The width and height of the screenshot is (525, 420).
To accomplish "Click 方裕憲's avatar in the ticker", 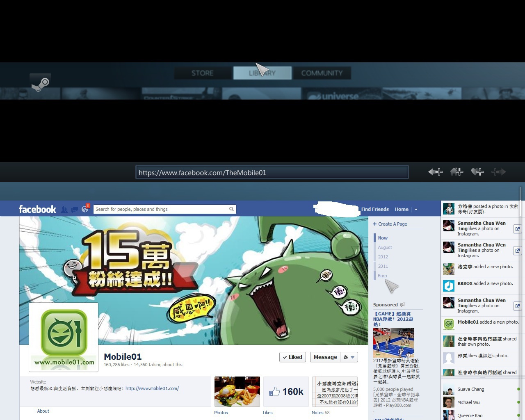I will pos(449,209).
